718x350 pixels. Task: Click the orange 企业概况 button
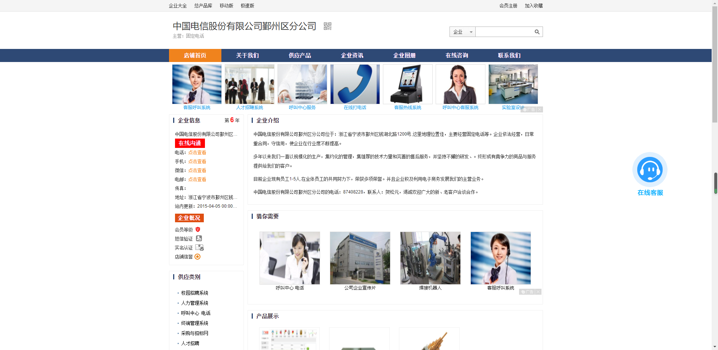(x=189, y=218)
